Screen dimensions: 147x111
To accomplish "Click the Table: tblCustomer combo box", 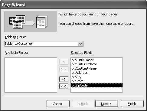I will click(x=44, y=44).
